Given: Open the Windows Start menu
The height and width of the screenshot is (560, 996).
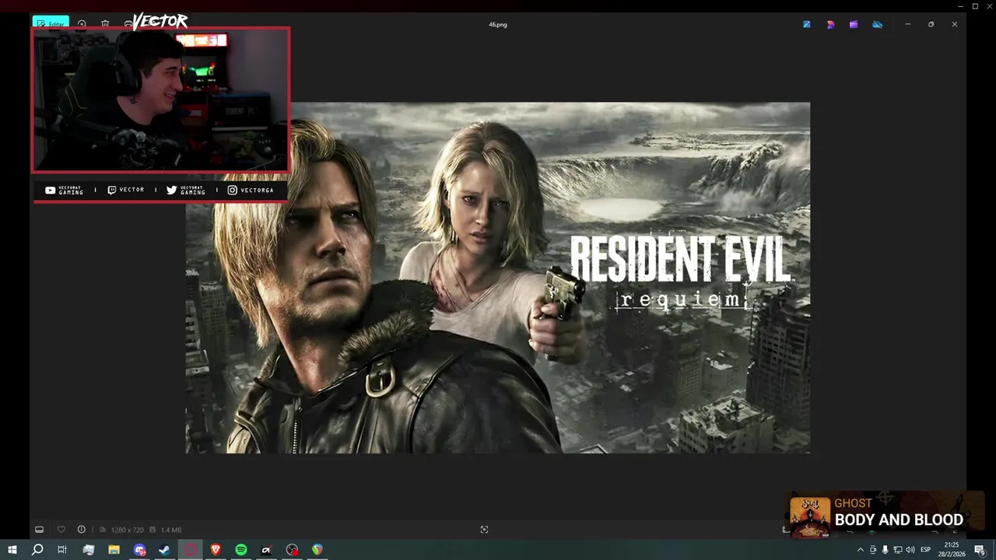Looking at the screenshot, I should point(12,550).
